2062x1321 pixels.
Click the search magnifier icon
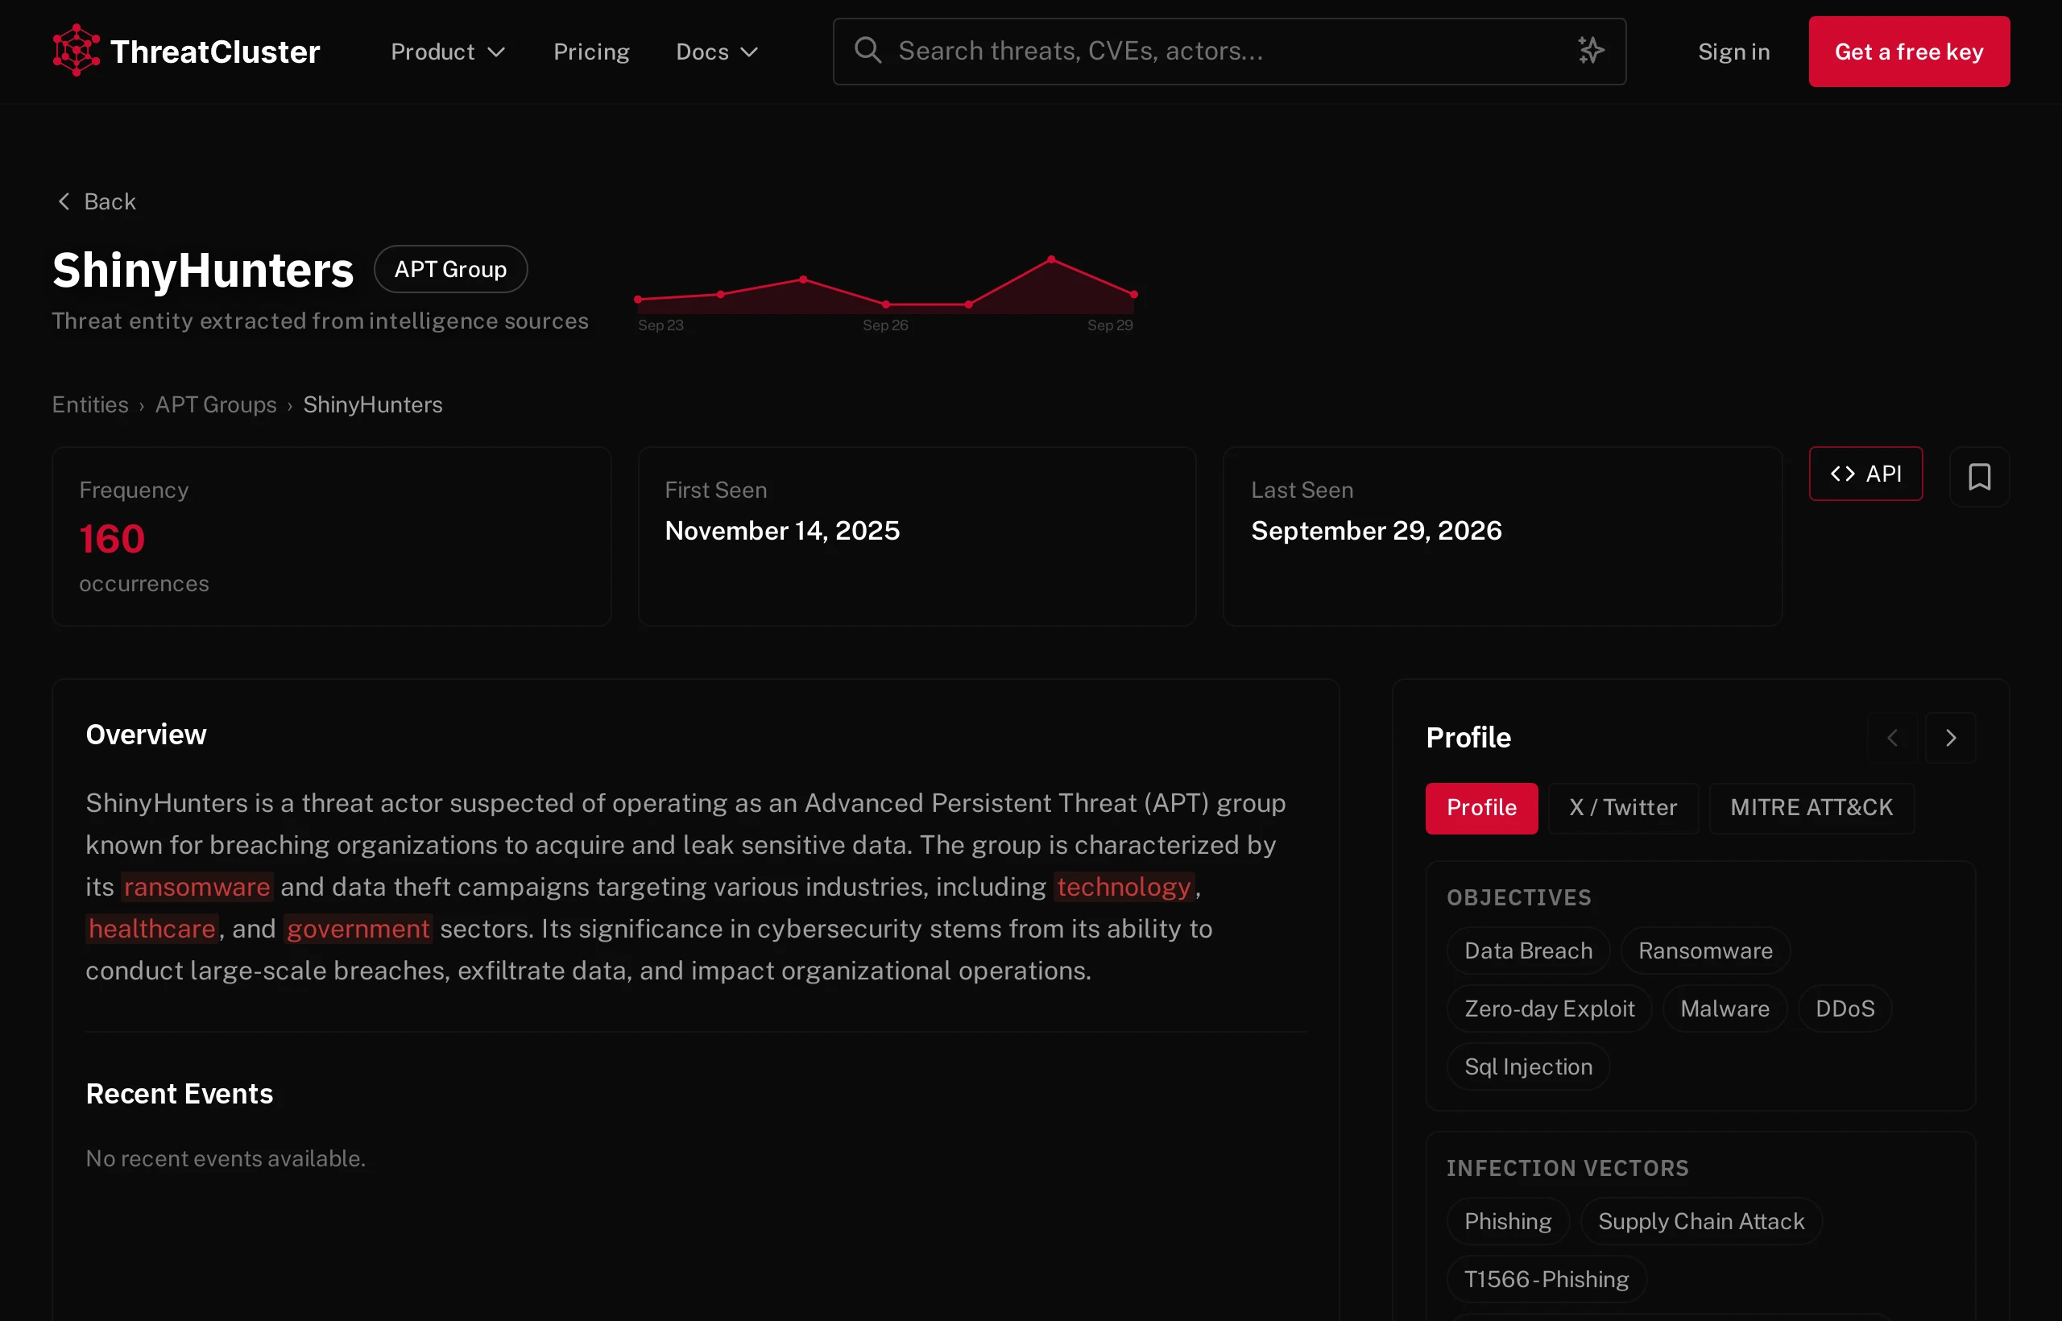pos(867,51)
